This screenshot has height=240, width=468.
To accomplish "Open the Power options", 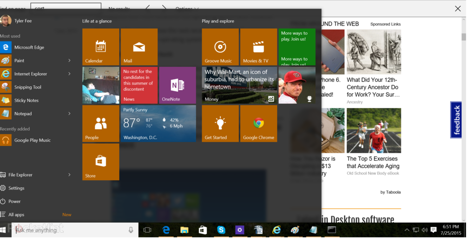I will click(x=14, y=201).
